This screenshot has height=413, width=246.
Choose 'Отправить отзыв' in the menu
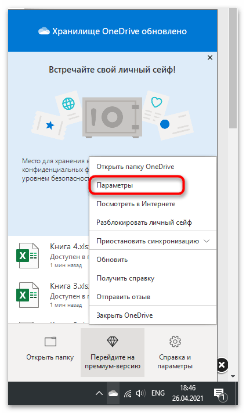153,297
